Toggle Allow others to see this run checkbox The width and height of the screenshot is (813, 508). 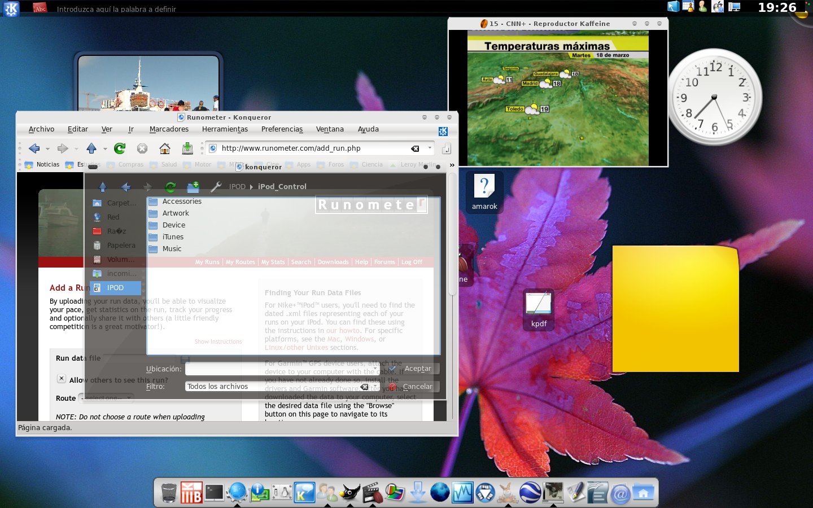click(x=62, y=379)
